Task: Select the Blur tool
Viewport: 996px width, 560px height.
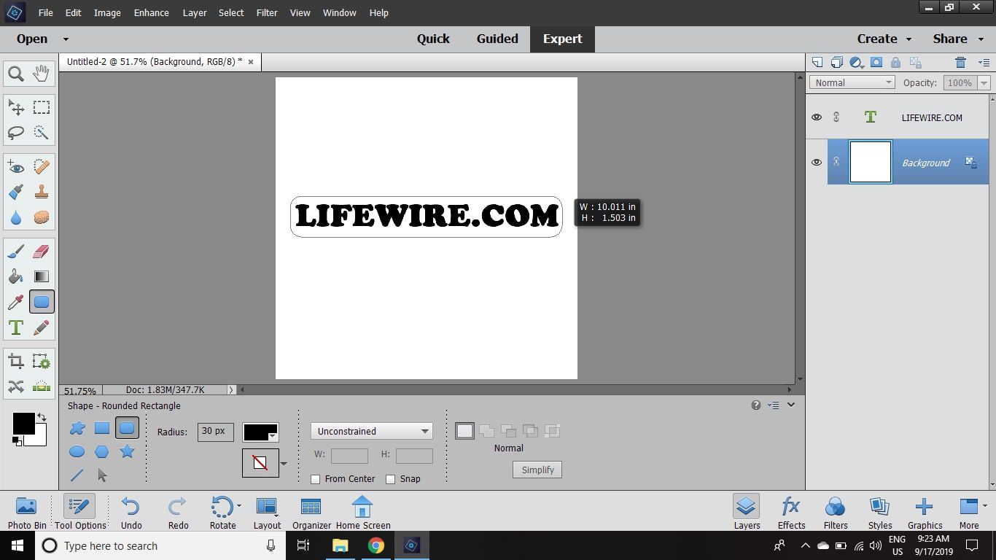Action: pyautogui.click(x=16, y=217)
